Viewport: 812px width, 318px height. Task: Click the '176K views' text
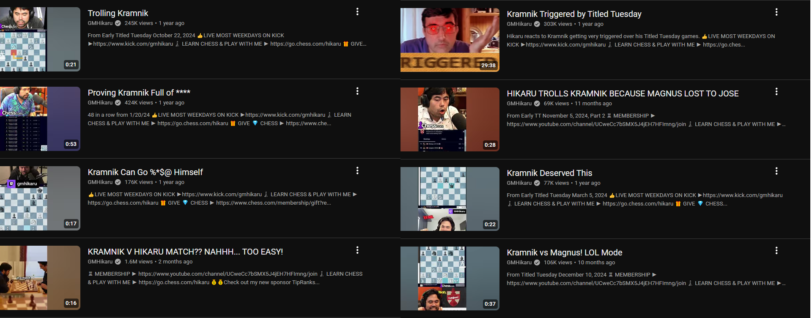click(x=139, y=182)
